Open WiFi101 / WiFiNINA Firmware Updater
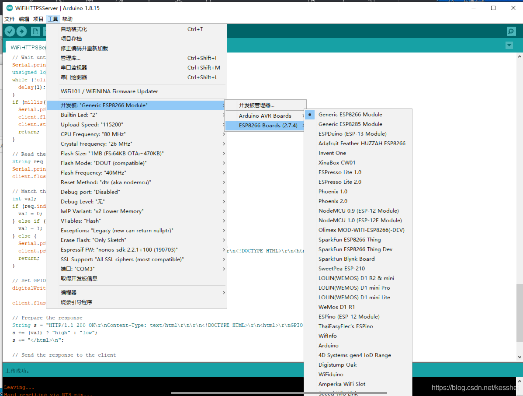This screenshot has height=396, width=523. (x=137, y=91)
